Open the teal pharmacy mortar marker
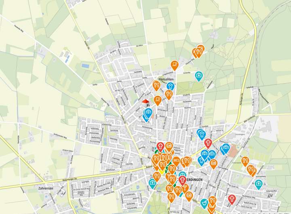The image size is (291, 214). point(205,202)
